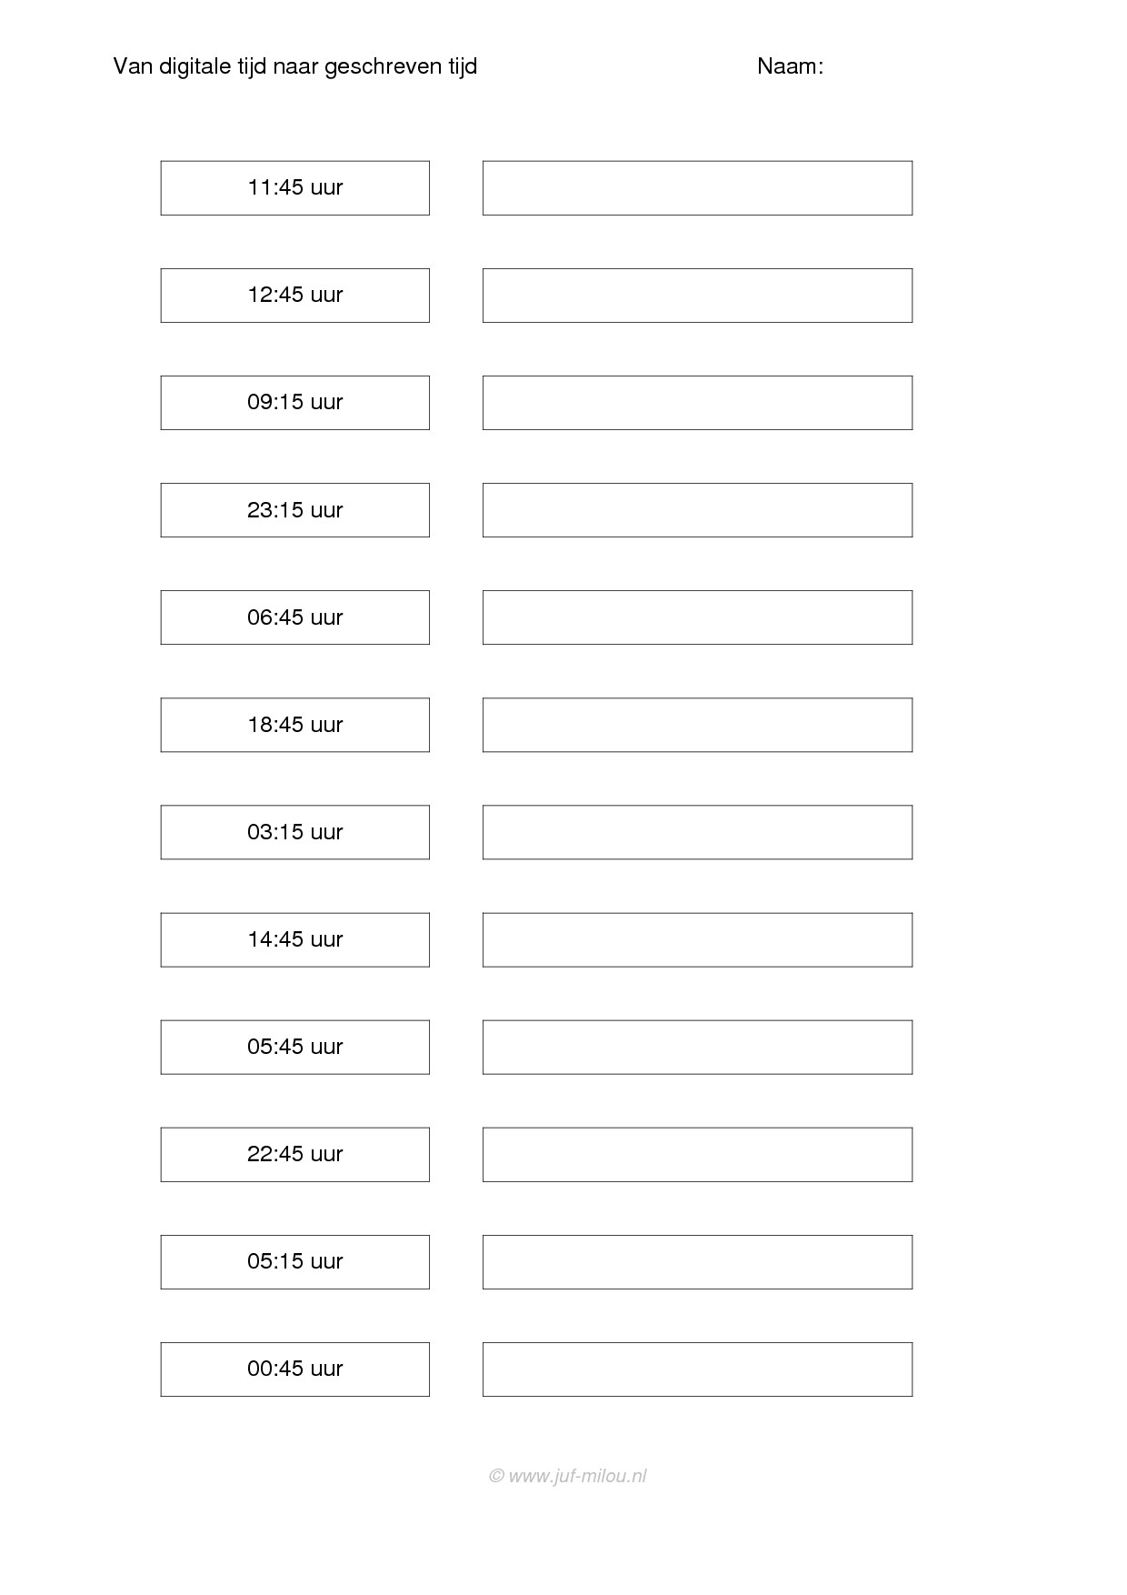Click the answer box beside 05:15 uur
Viewport: 1127px width, 1595px height.
tap(697, 1262)
